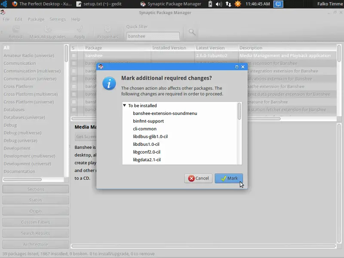Image resolution: width=344 pixels, height=258 pixels.
Task: Click the Sections filter button
Action: click(x=36, y=189)
